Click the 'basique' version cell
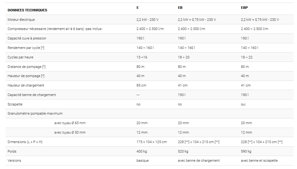The image size is (297, 169). coord(142,160)
